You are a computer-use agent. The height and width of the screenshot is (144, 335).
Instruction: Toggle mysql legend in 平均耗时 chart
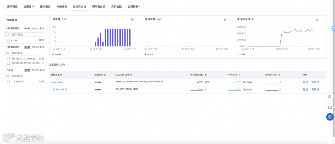(x=241, y=54)
